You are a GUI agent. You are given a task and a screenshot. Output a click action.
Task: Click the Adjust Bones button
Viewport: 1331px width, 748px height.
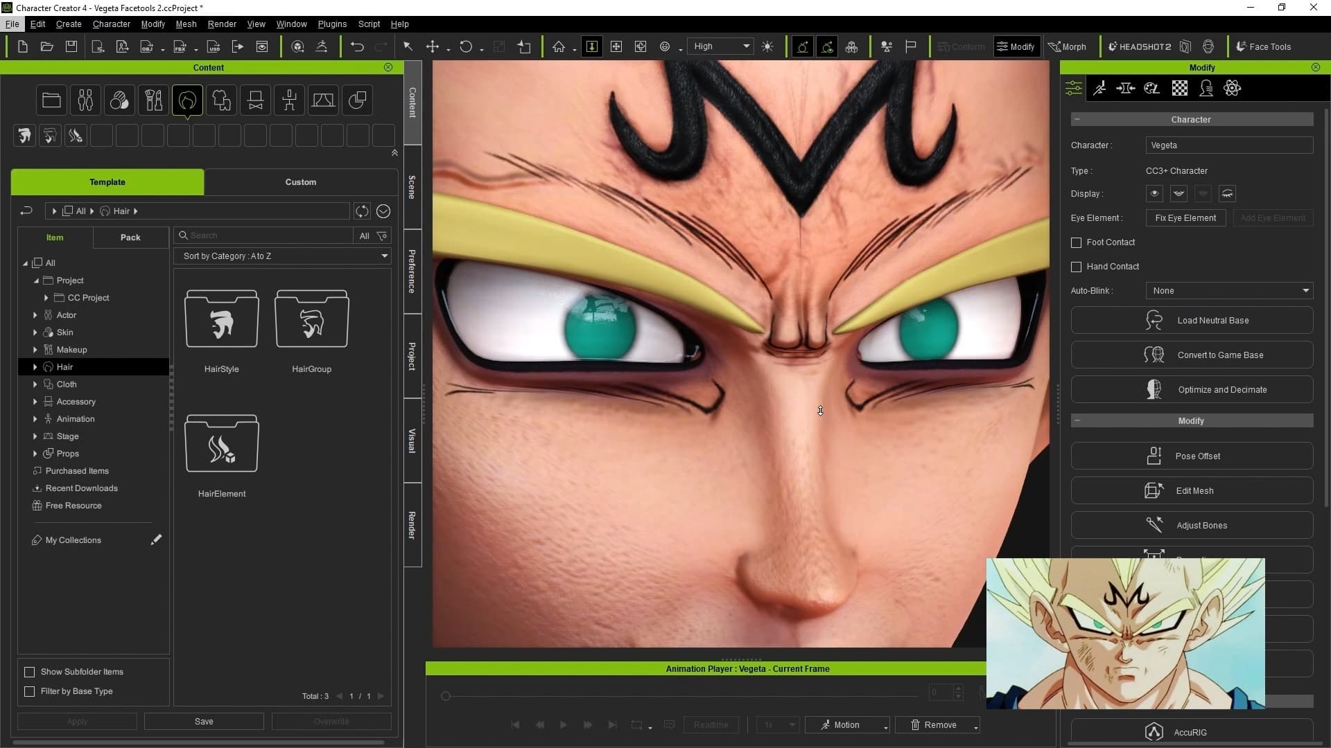(1192, 526)
